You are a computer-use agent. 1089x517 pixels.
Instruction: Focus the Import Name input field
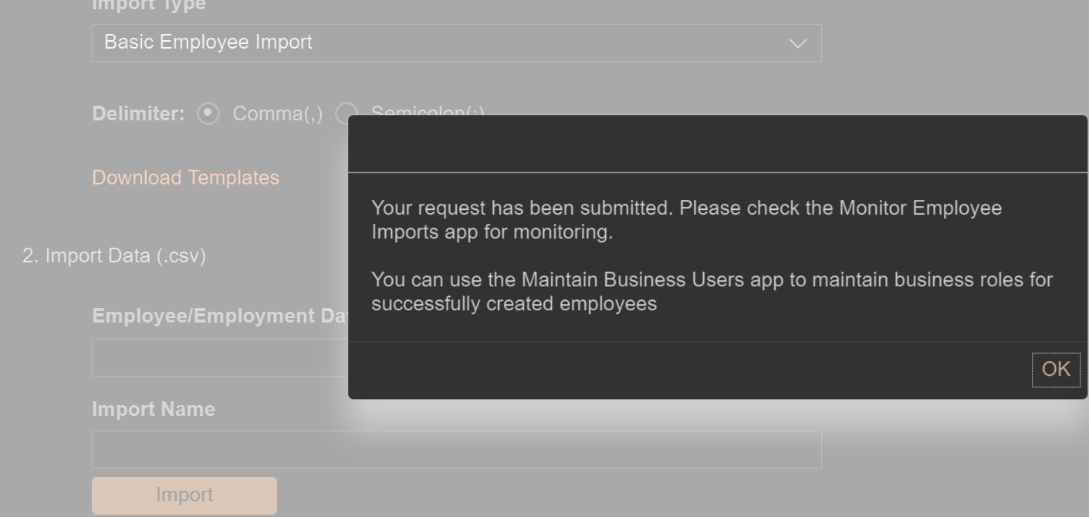(x=456, y=449)
